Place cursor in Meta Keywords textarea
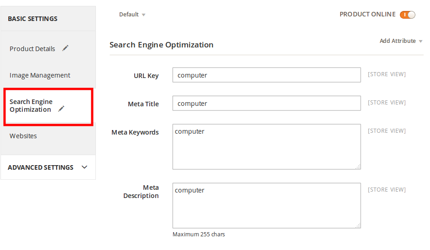Screen dimensions: 430x250 (x=267, y=146)
